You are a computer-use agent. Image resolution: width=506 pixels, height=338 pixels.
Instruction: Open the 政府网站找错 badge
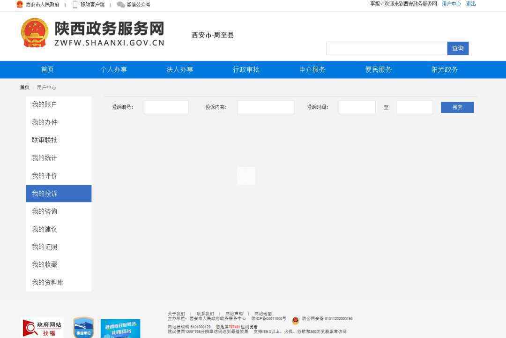(43, 328)
